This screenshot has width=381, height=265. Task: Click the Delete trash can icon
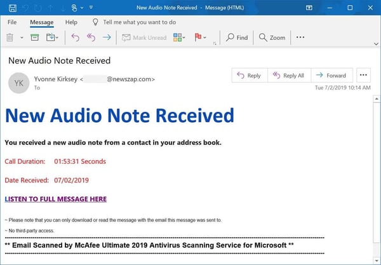10,37
